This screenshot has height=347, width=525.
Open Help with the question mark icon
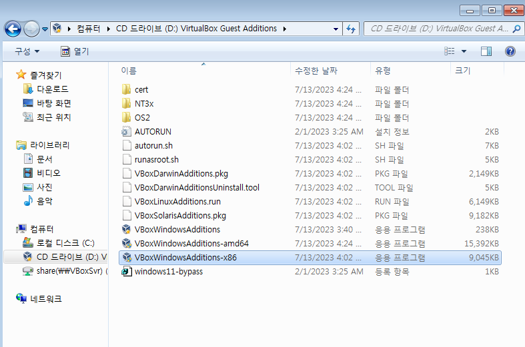[510, 51]
